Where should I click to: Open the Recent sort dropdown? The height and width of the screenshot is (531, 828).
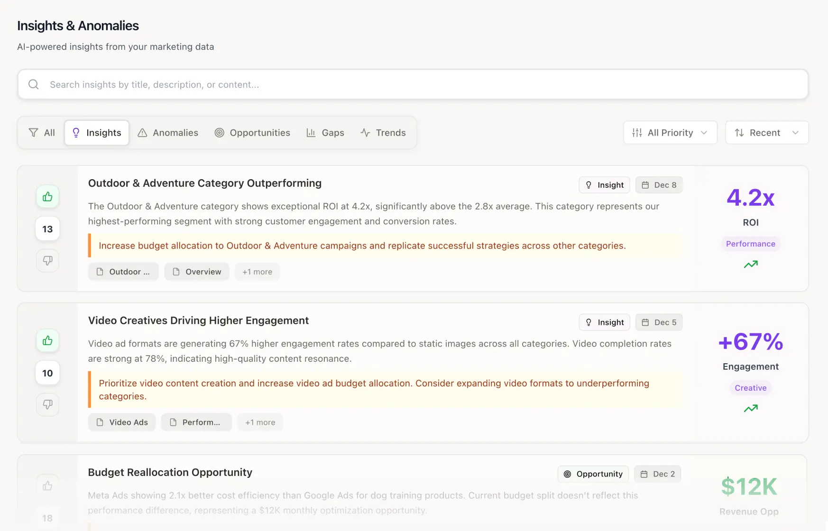(x=767, y=133)
